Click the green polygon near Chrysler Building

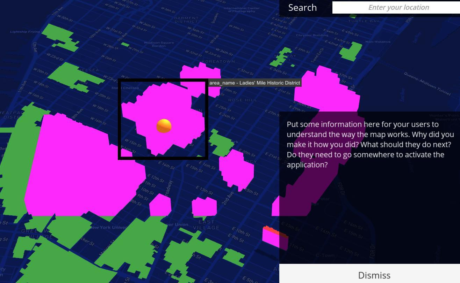(351, 51)
